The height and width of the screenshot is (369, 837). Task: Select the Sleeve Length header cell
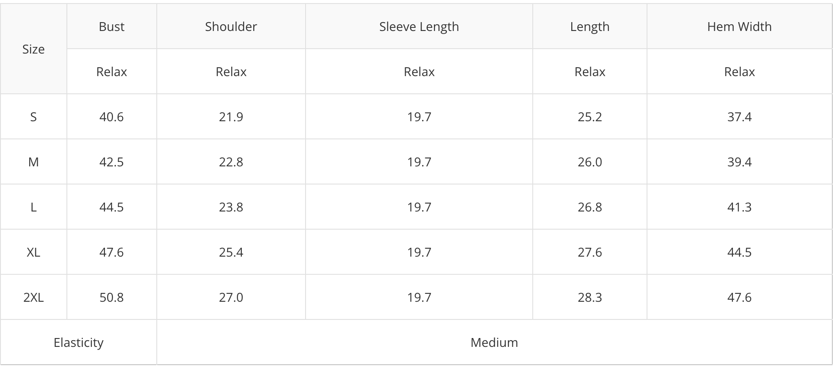click(x=419, y=27)
